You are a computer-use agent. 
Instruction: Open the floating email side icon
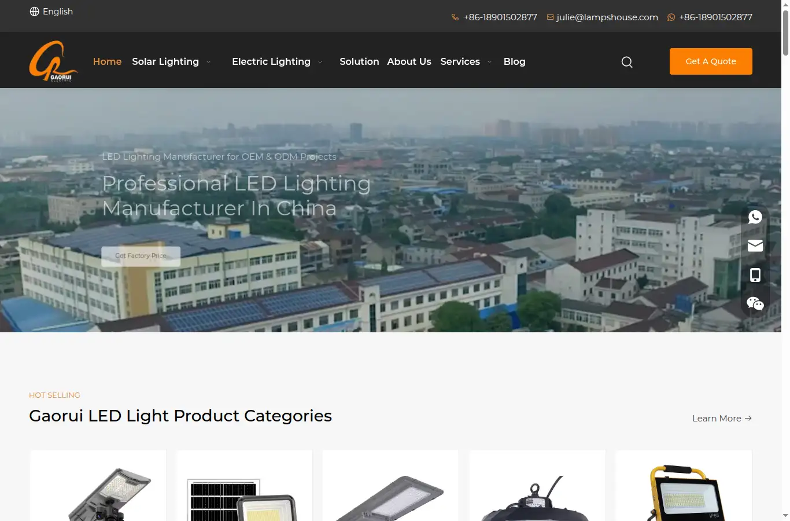(x=755, y=246)
